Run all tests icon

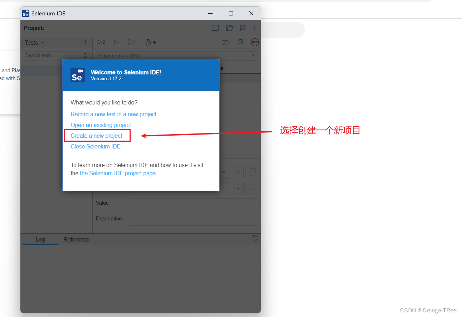[x=101, y=42]
